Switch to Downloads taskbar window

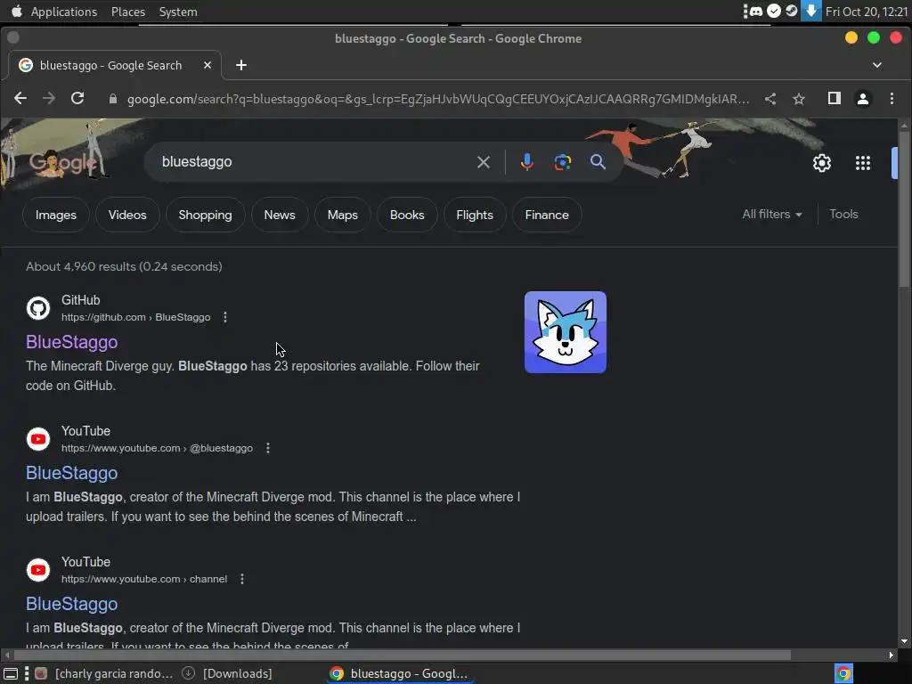pos(228,673)
